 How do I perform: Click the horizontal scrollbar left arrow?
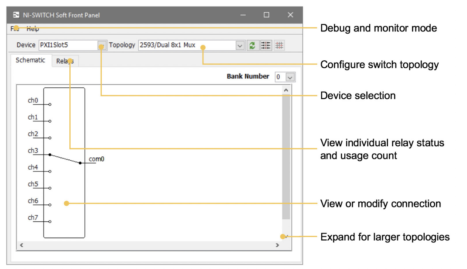coord(21,245)
